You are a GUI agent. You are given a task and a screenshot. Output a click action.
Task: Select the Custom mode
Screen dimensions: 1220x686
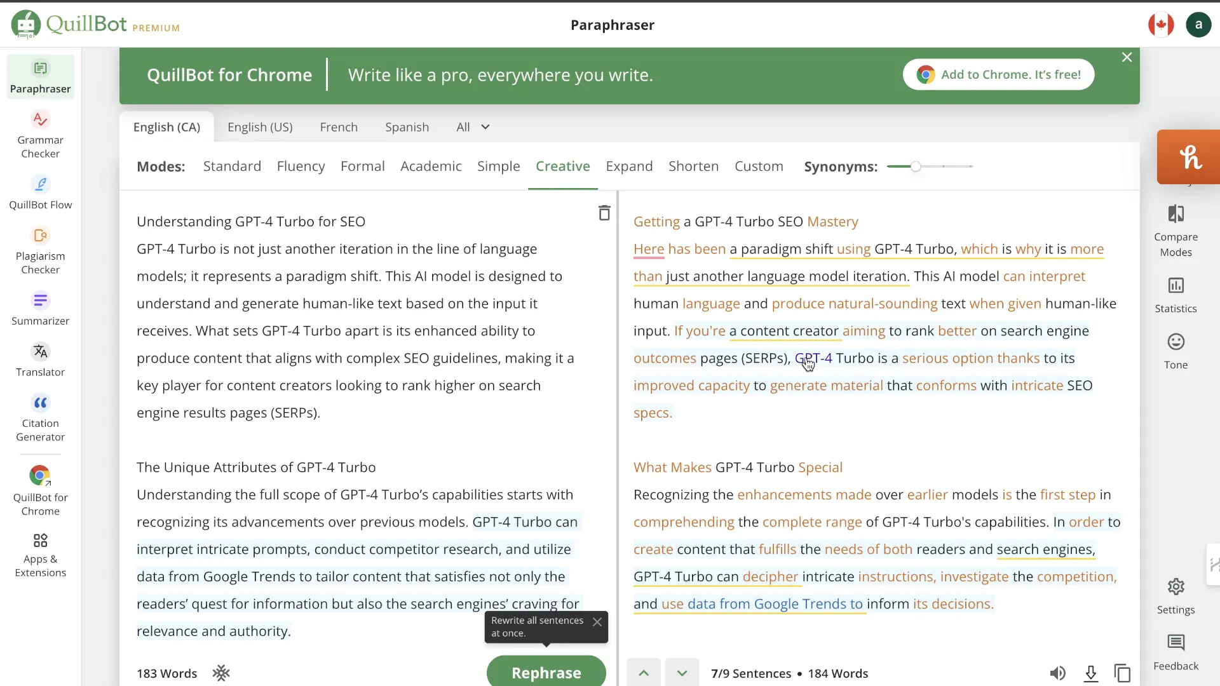[x=759, y=166]
